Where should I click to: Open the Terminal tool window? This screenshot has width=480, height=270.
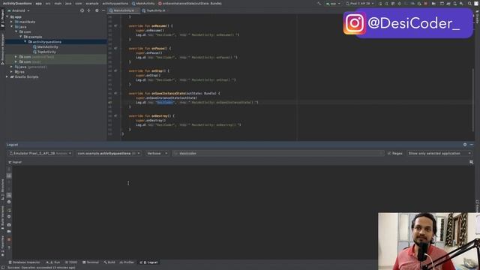click(x=91, y=262)
